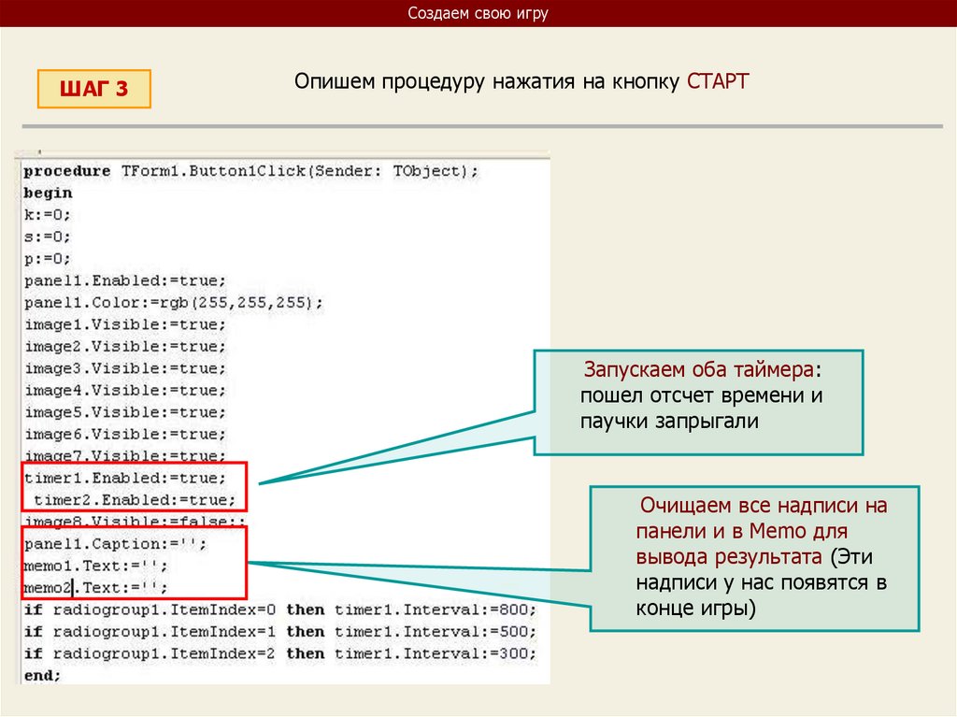Image resolution: width=957 pixels, height=717 pixels.
Task: Click the procedure TForm1.Button1Click code line
Action: click(x=250, y=171)
